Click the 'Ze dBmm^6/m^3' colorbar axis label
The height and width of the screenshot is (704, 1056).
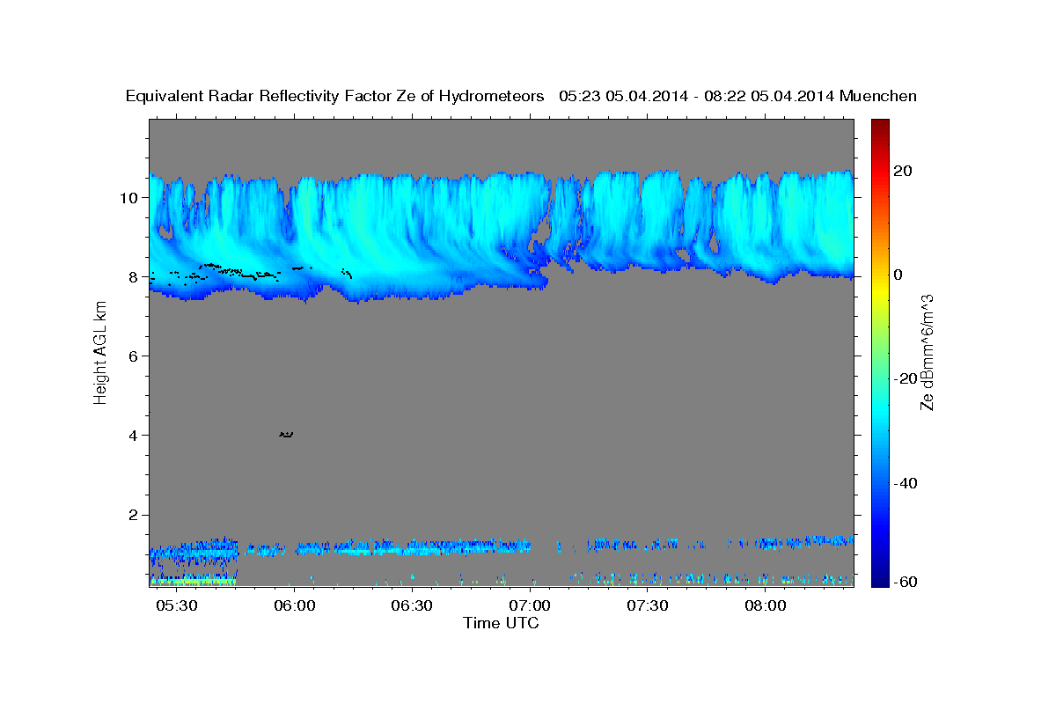(927, 352)
